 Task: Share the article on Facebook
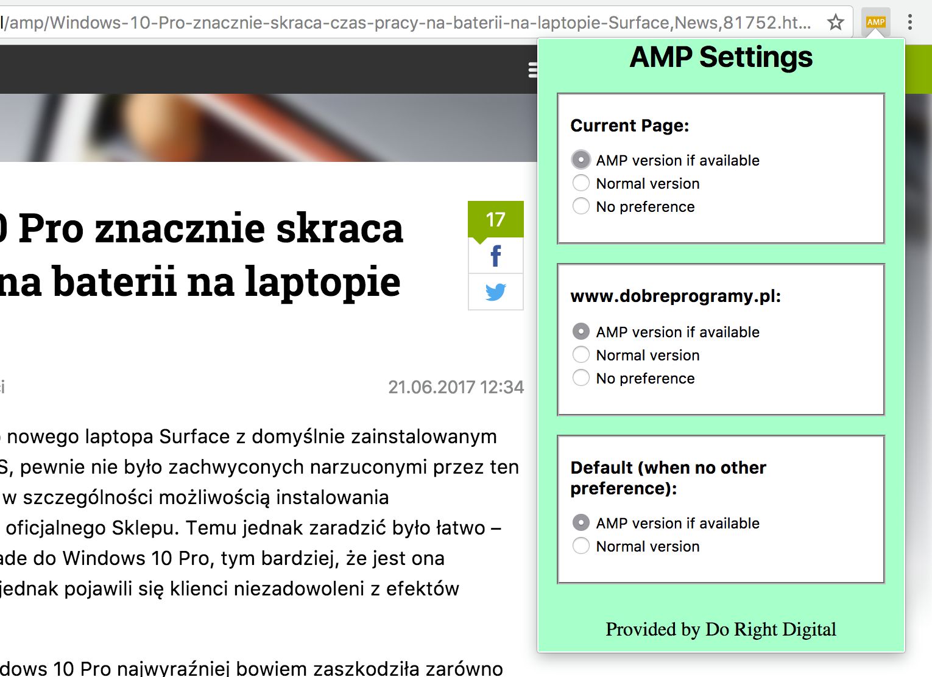pyautogui.click(x=495, y=256)
